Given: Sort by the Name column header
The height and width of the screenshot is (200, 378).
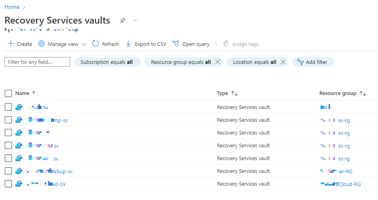Looking at the screenshot, I should point(22,93).
